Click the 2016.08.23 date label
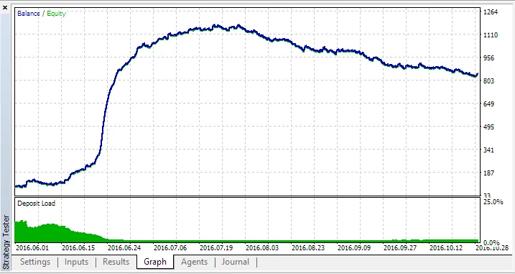The height and width of the screenshot is (274, 515). pyautogui.click(x=308, y=247)
